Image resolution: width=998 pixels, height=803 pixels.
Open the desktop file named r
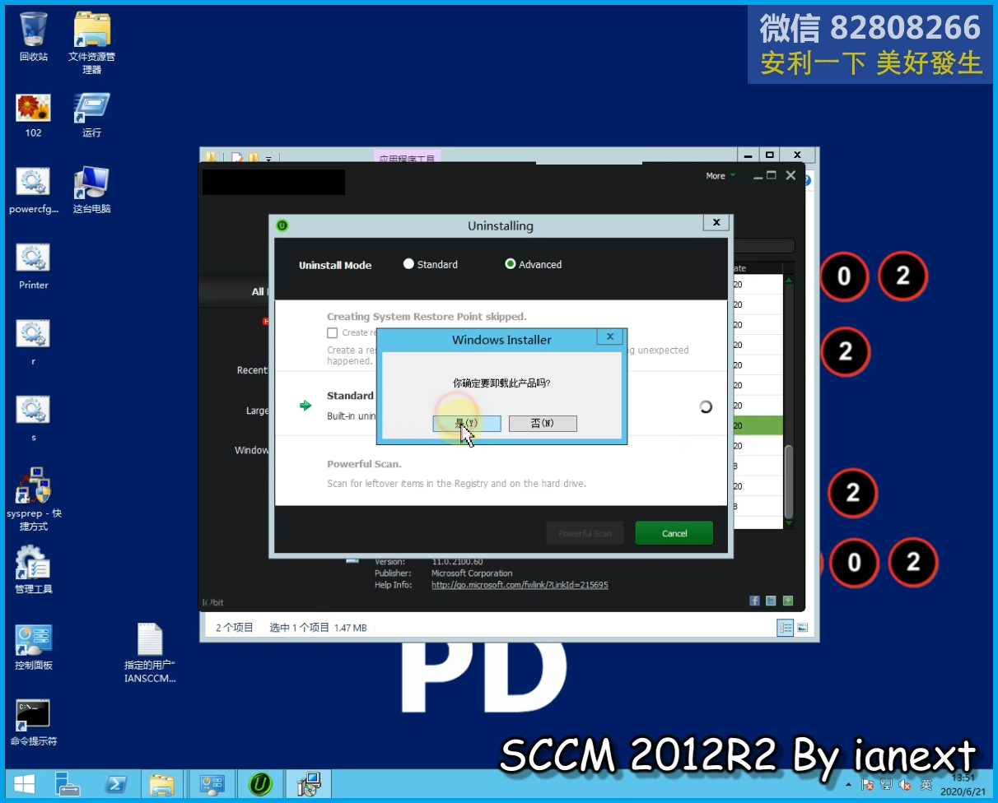click(x=34, y=343)
